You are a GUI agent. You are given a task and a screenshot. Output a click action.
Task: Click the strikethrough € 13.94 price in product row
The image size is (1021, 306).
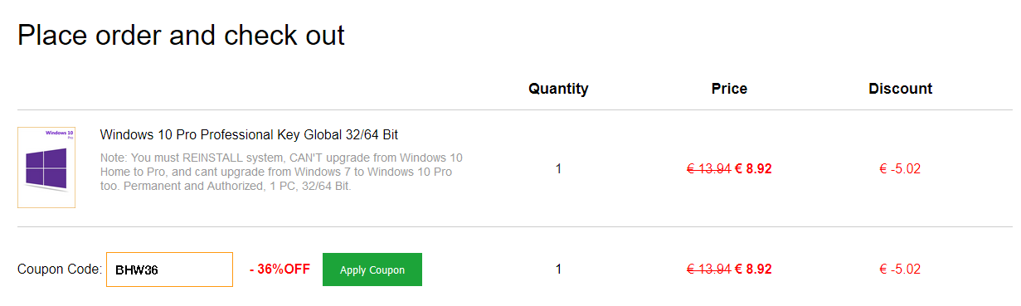[x=708, y=169]
